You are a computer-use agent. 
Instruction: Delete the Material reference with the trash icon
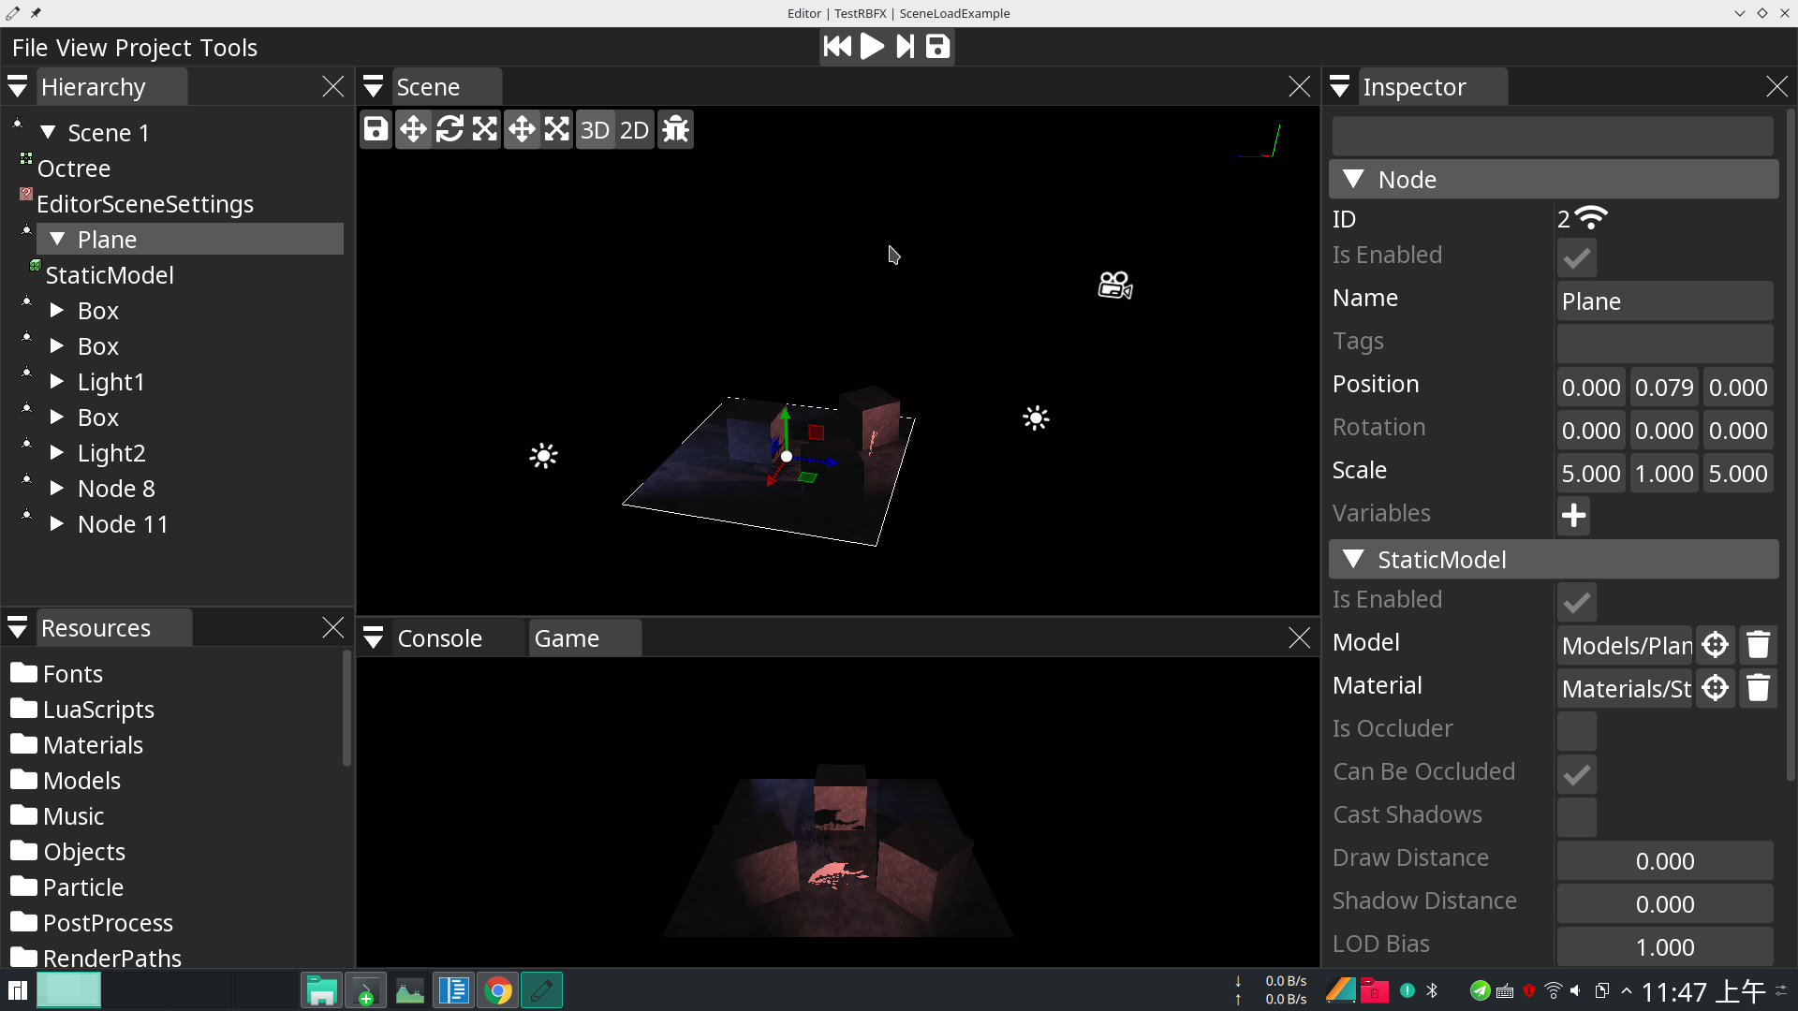coord(1758,688)
